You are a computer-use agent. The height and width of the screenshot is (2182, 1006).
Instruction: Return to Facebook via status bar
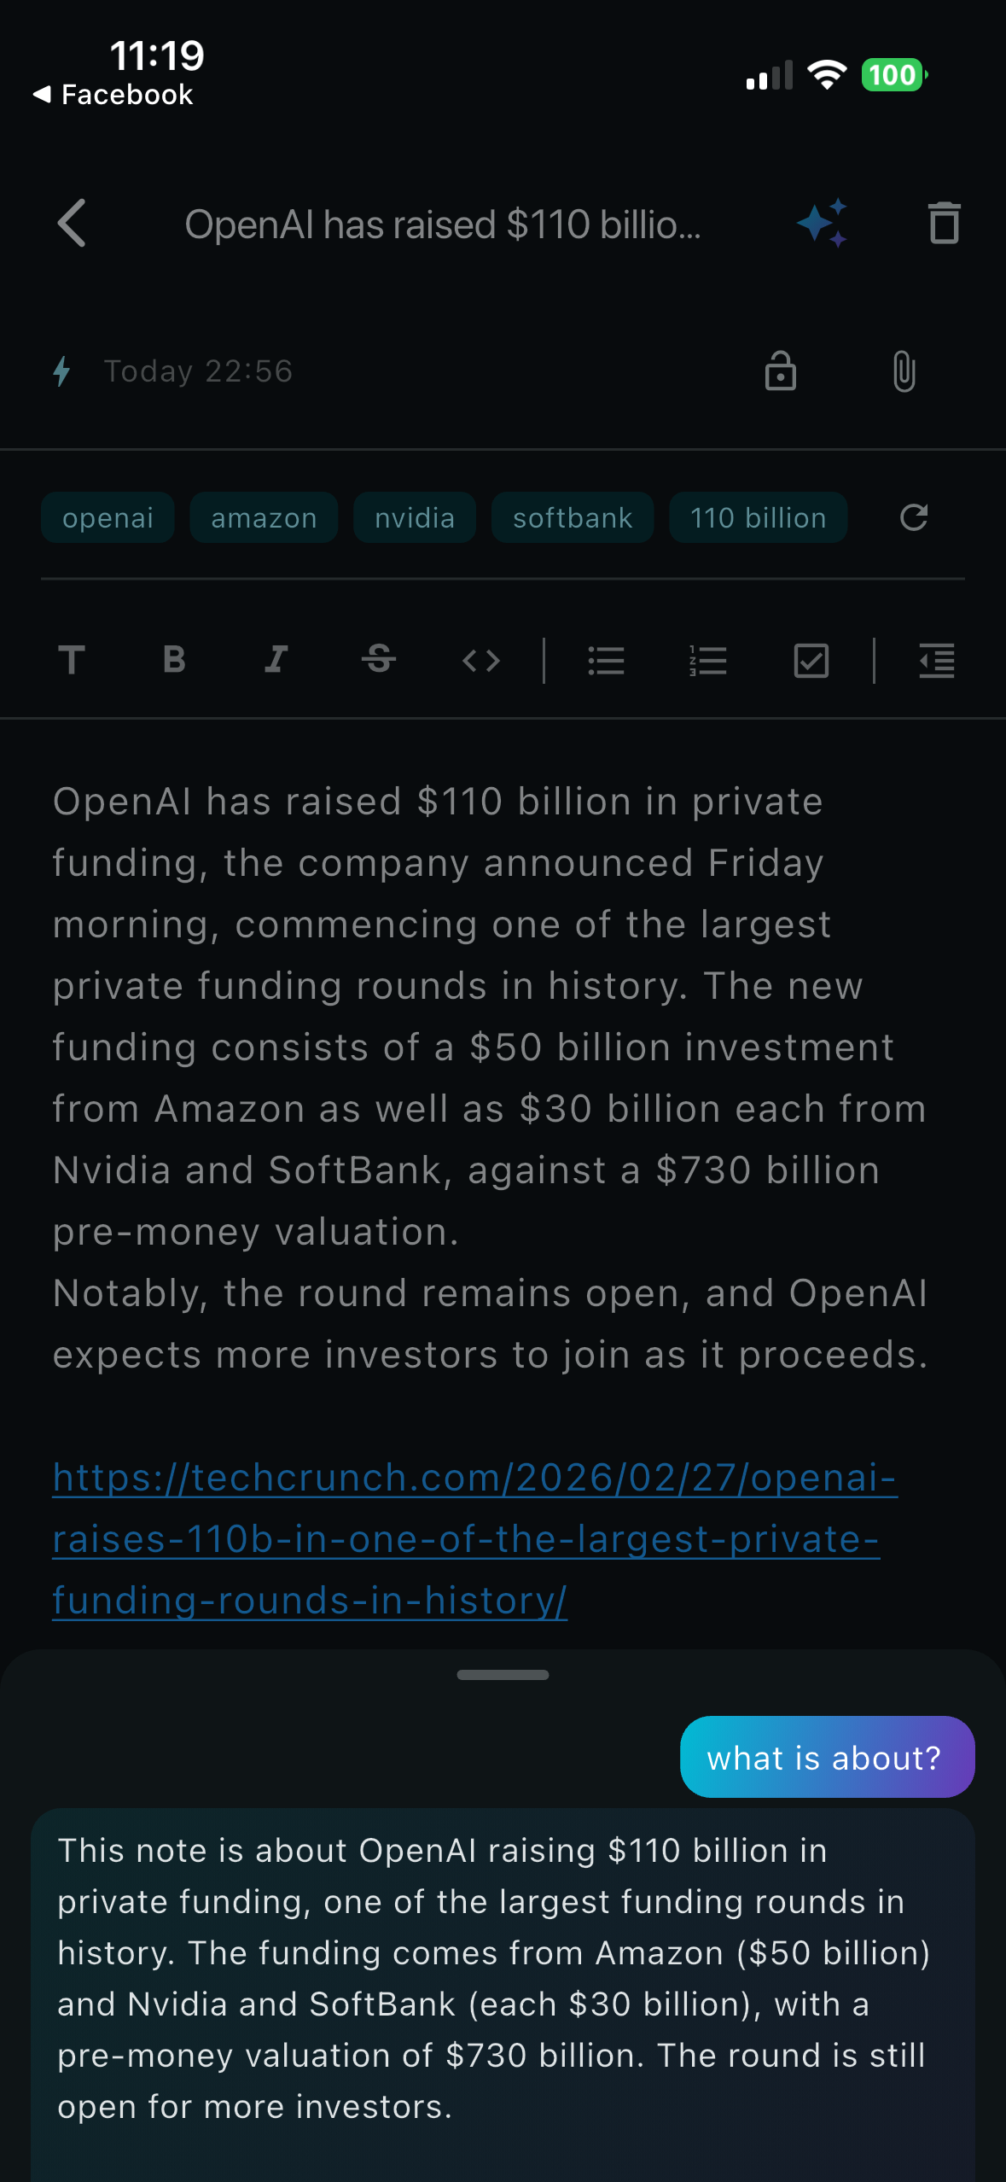[113, 94]
